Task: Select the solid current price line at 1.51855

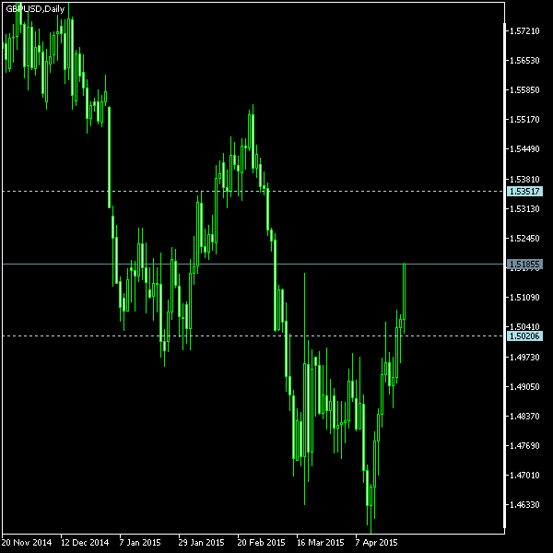Action: [253, 265]
